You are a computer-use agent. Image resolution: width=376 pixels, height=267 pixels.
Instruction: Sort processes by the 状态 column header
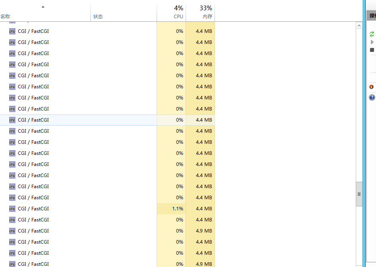coord(98,17)
